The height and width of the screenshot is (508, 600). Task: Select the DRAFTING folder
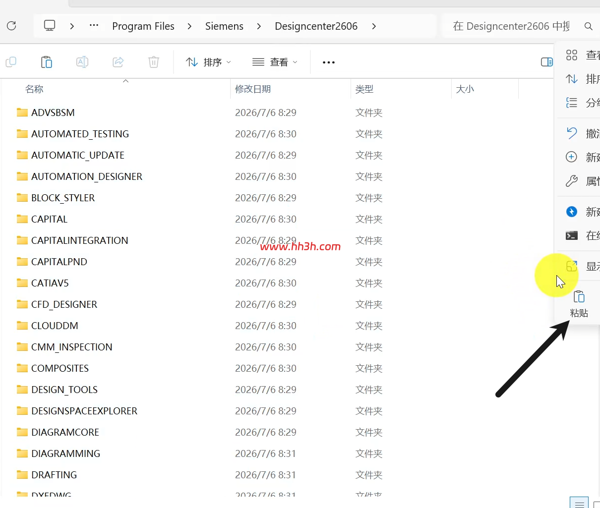[x=54, y=475]
